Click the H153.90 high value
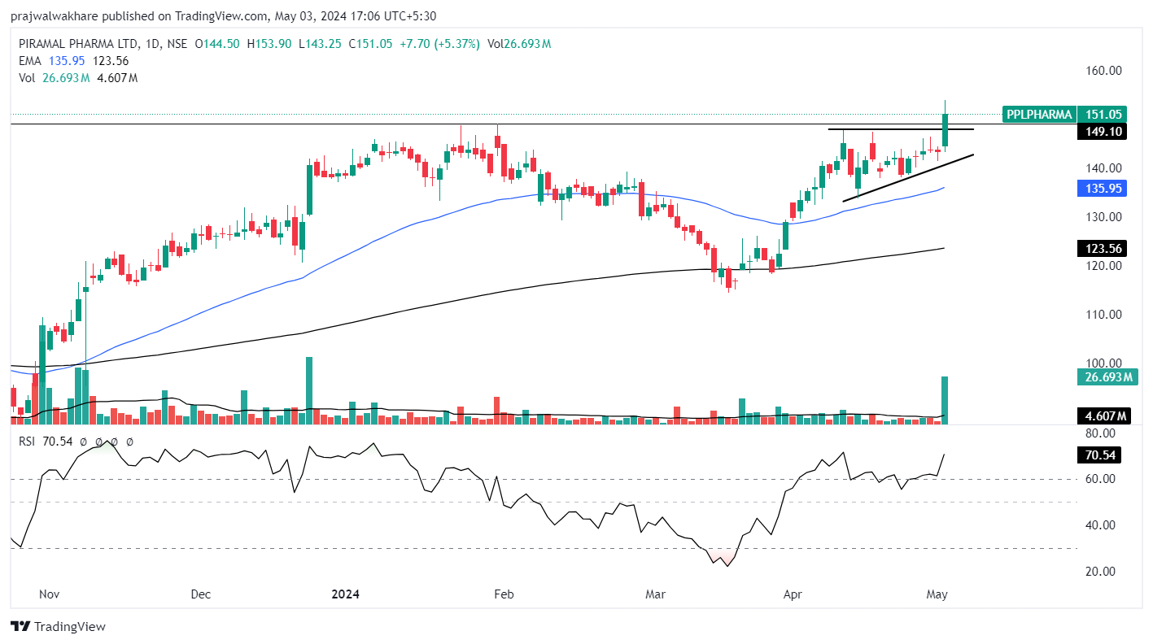Image resolution: width=1153 pixels, height=644 pixels. (269, 44)
